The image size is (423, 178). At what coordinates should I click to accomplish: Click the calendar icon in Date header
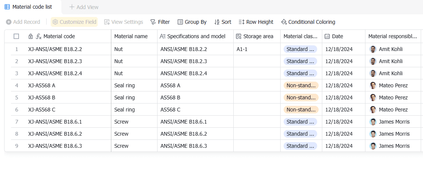(x=327, y=36)
